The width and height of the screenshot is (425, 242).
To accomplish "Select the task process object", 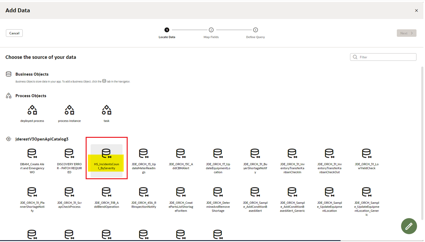I will [x=106, y=113].
